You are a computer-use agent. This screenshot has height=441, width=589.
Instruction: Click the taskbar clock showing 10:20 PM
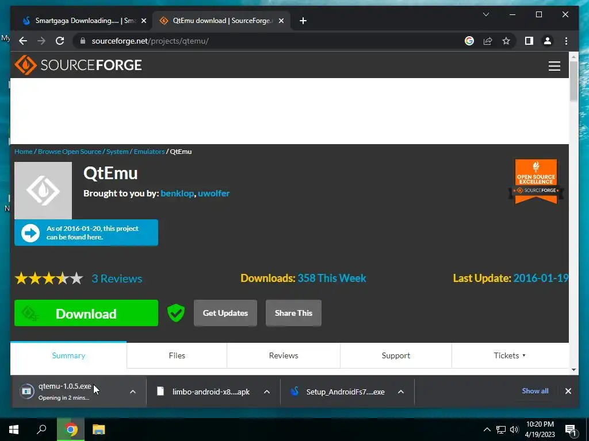540,430
